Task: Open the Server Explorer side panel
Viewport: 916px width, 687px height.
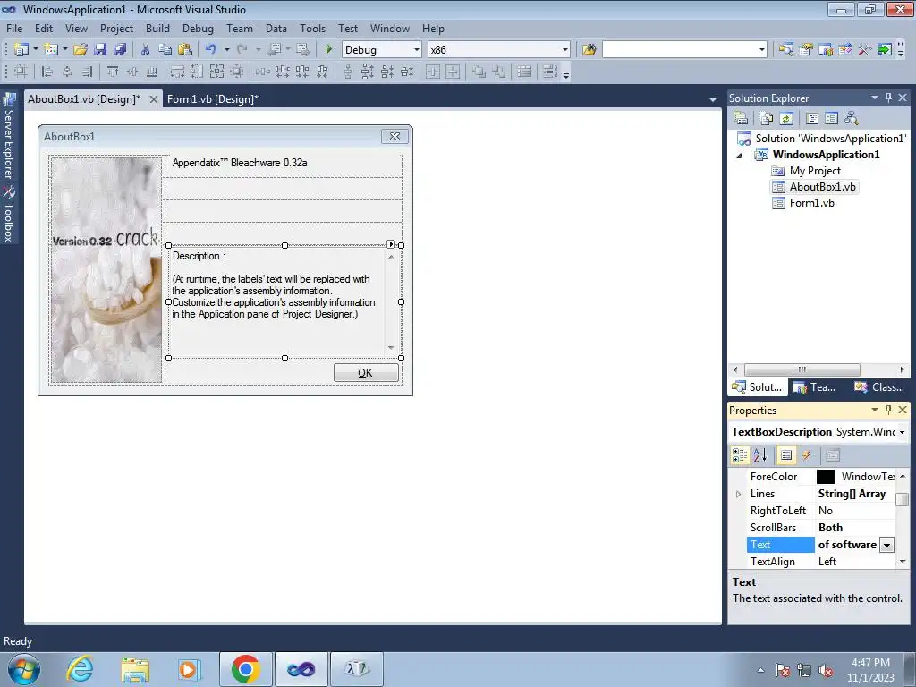Action: [9, 137]
